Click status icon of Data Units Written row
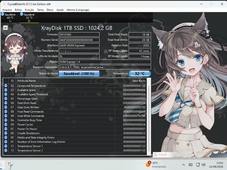This screenshot has width=227, height=170. tap(6, 107)
